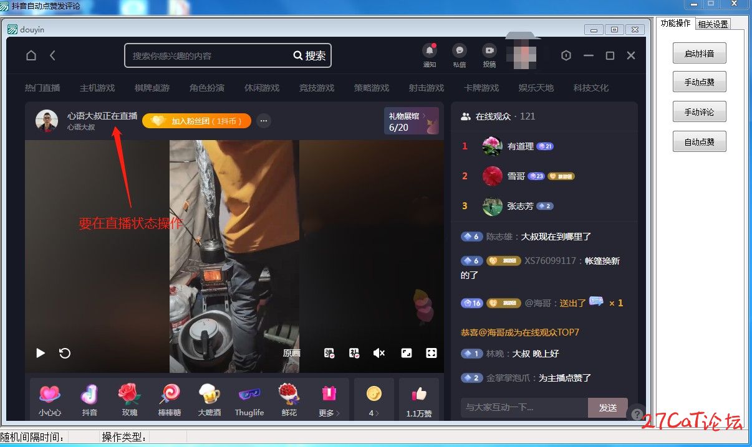Viewport: 752px width, 447px height.
Task: Open the 原画 quality selector
Action: pyautogui.click(x=291, y=353)
